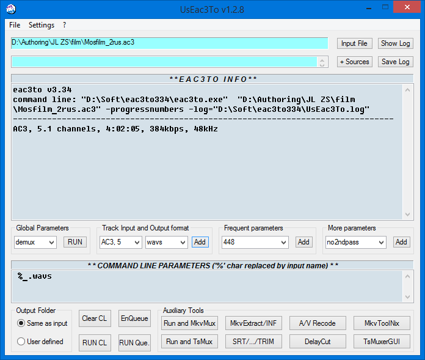Click Add in Track Input and Output format
Image resolution: width=425 pixels, height=360 pixels.
pos(200,242)
